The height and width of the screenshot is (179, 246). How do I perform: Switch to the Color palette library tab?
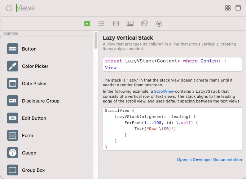coord(144,23)
